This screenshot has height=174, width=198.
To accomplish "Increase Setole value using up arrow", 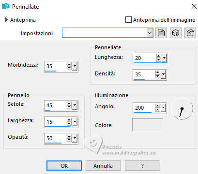I will (x=69, y=103).
